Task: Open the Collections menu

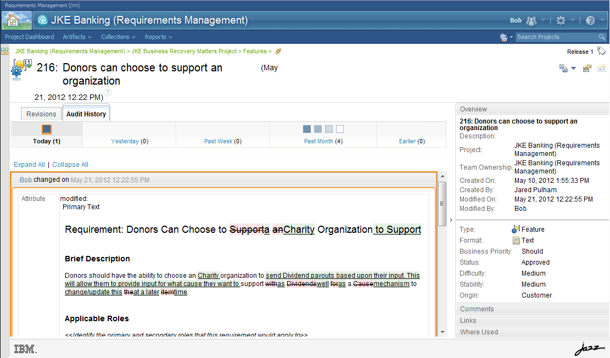Action: point(118,37)
